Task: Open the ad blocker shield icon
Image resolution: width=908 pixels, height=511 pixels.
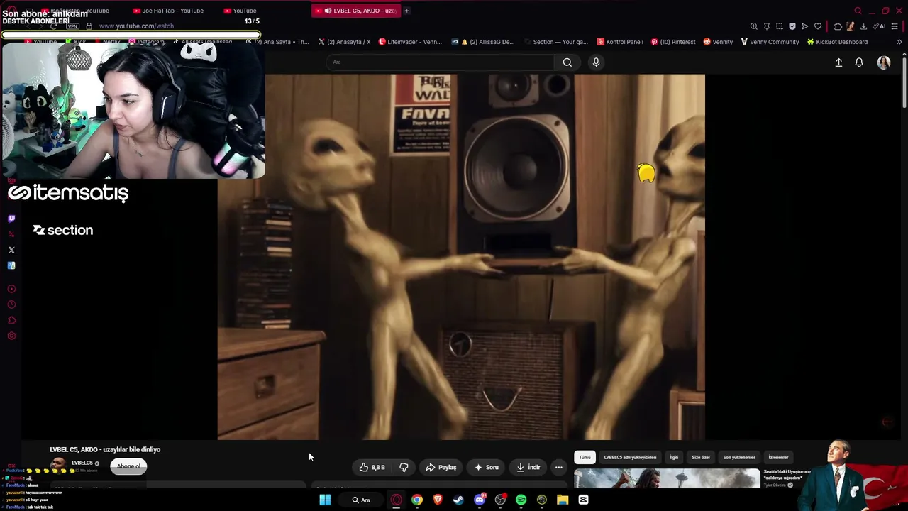Action: pos(792,26)
